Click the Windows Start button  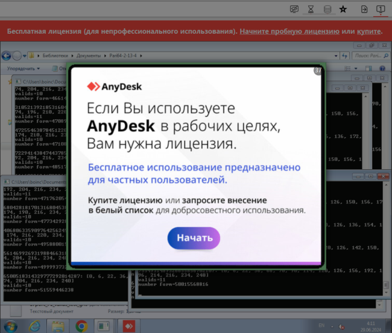click(x=10, y=326)
